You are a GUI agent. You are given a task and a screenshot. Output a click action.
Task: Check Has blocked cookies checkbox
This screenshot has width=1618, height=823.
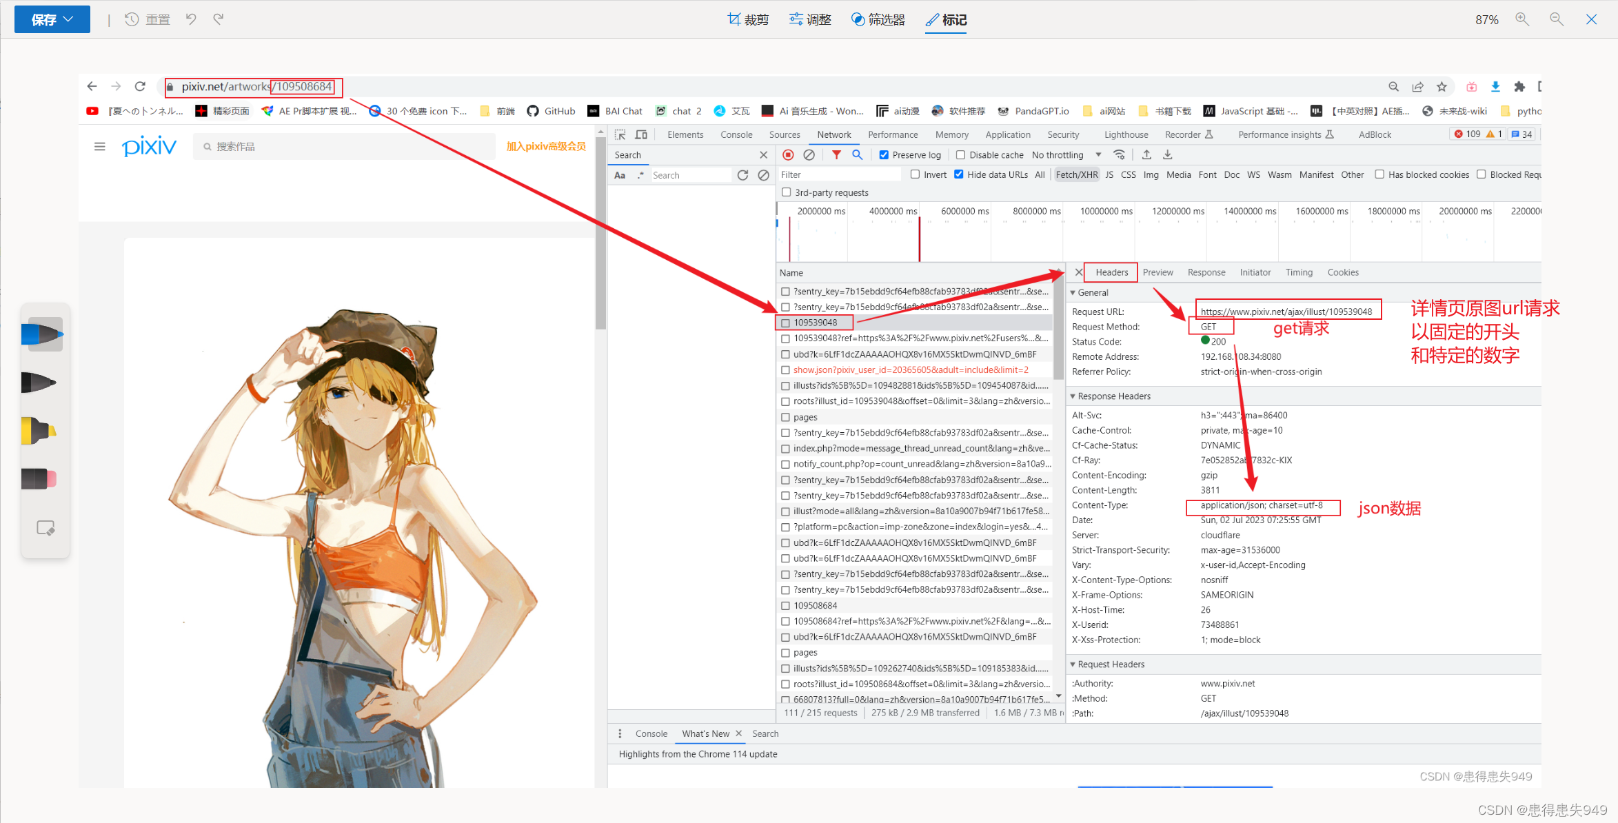[x=1379, y=174]
